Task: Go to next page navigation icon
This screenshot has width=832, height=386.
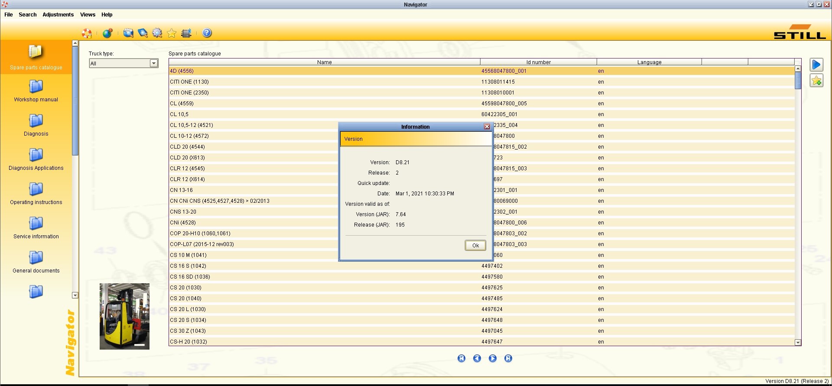Action: point(493,358)
